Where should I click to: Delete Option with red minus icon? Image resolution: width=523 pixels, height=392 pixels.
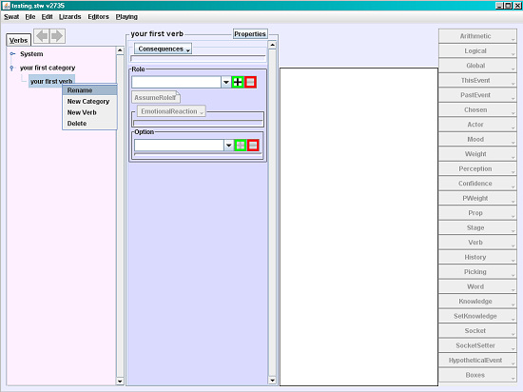pos(253,146)
